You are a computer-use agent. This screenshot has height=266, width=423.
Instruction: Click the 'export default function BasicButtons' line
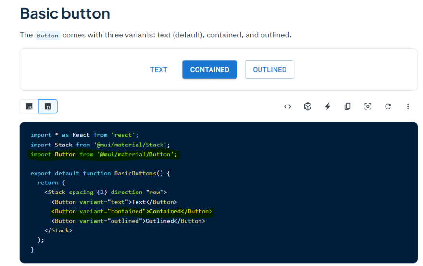(100, 173)
